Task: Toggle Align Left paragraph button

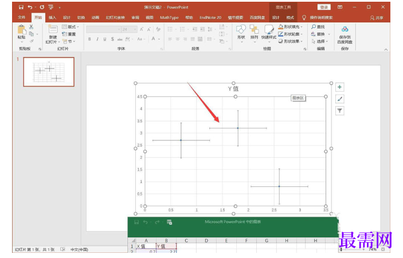Action: coord(170,39)
